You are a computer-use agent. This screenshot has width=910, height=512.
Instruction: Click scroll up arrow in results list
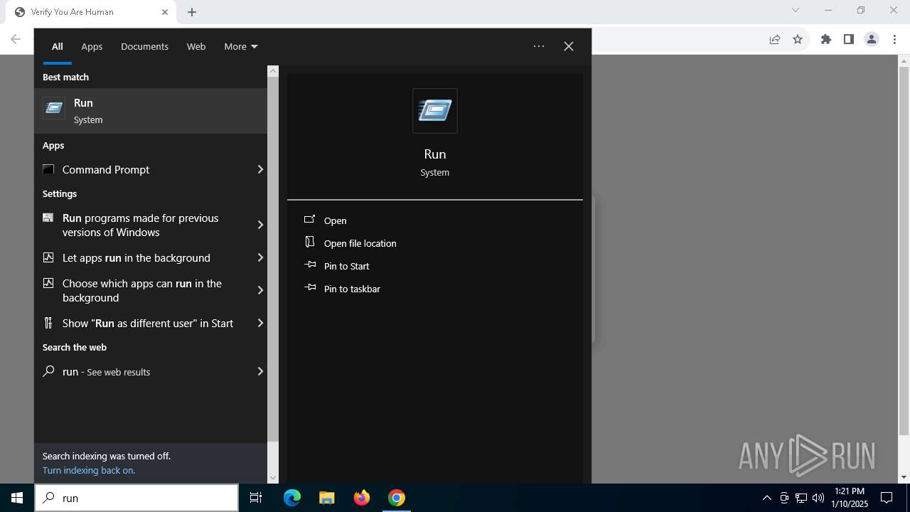point(273,71)
